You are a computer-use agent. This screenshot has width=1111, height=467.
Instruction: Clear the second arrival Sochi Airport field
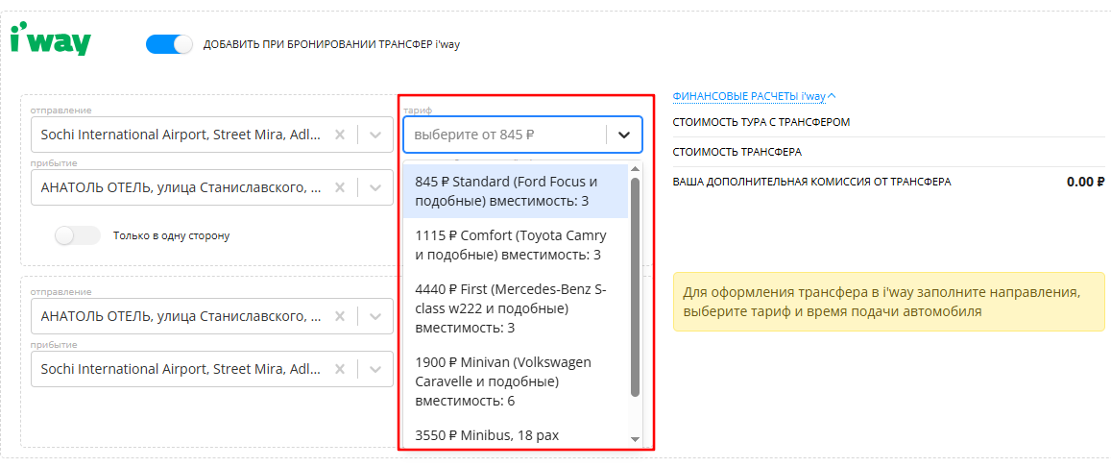coord(340,369)
